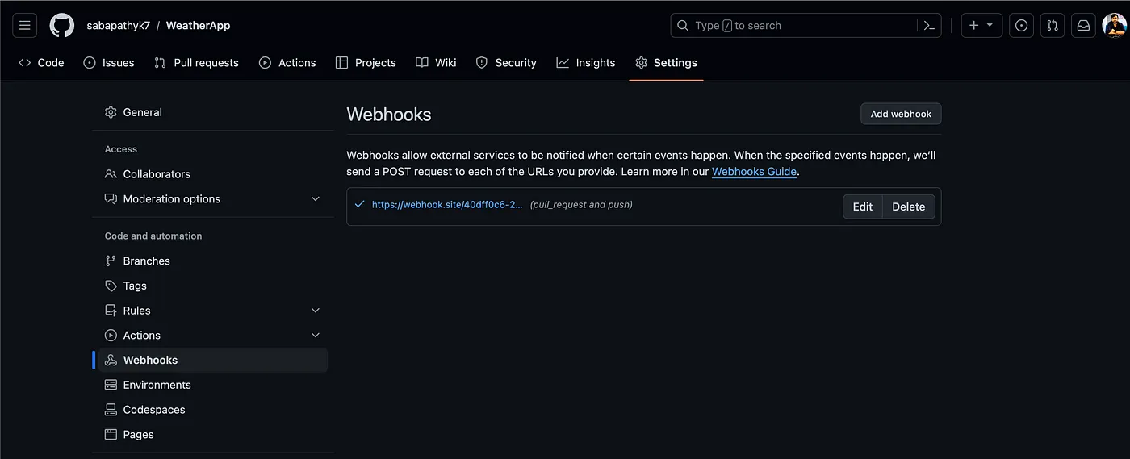The height and width of the screenshot is (459, 1130).
Task: Expand the Rules chevron
Action: click(316, 311)
